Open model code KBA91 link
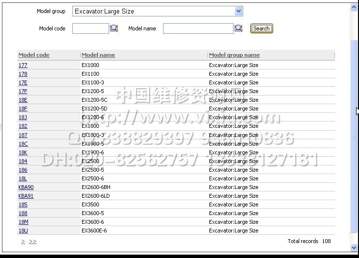Screen dimensions: 359x258 click(26, 196)
